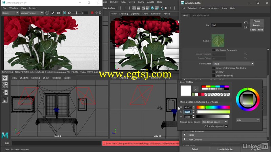Image resolution: width=271 pixels, height=152 pixels.
Task: Click the output connection icon below input icon
Action: [x=246, y=27]
